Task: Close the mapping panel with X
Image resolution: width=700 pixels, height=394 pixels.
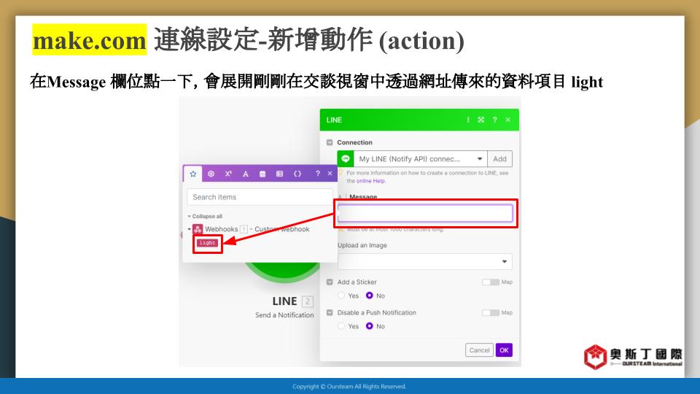Action: click(x=330, y=174)
